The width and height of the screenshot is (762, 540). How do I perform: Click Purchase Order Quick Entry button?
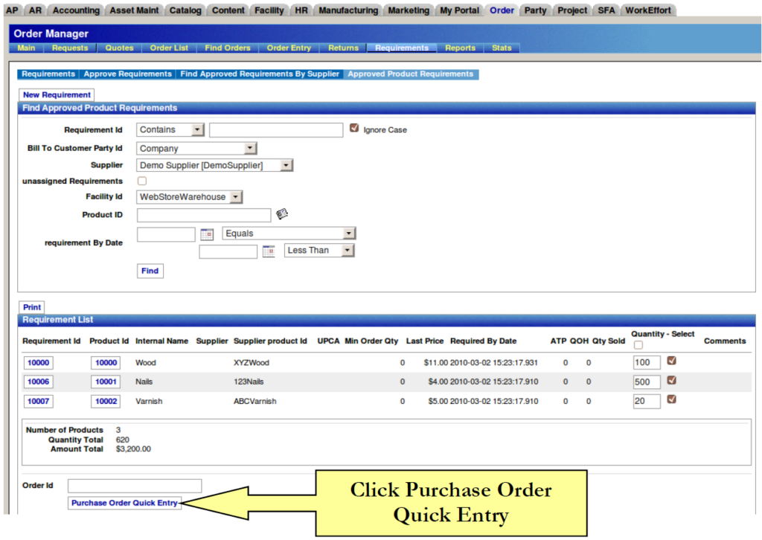click(x=124, y=503)
